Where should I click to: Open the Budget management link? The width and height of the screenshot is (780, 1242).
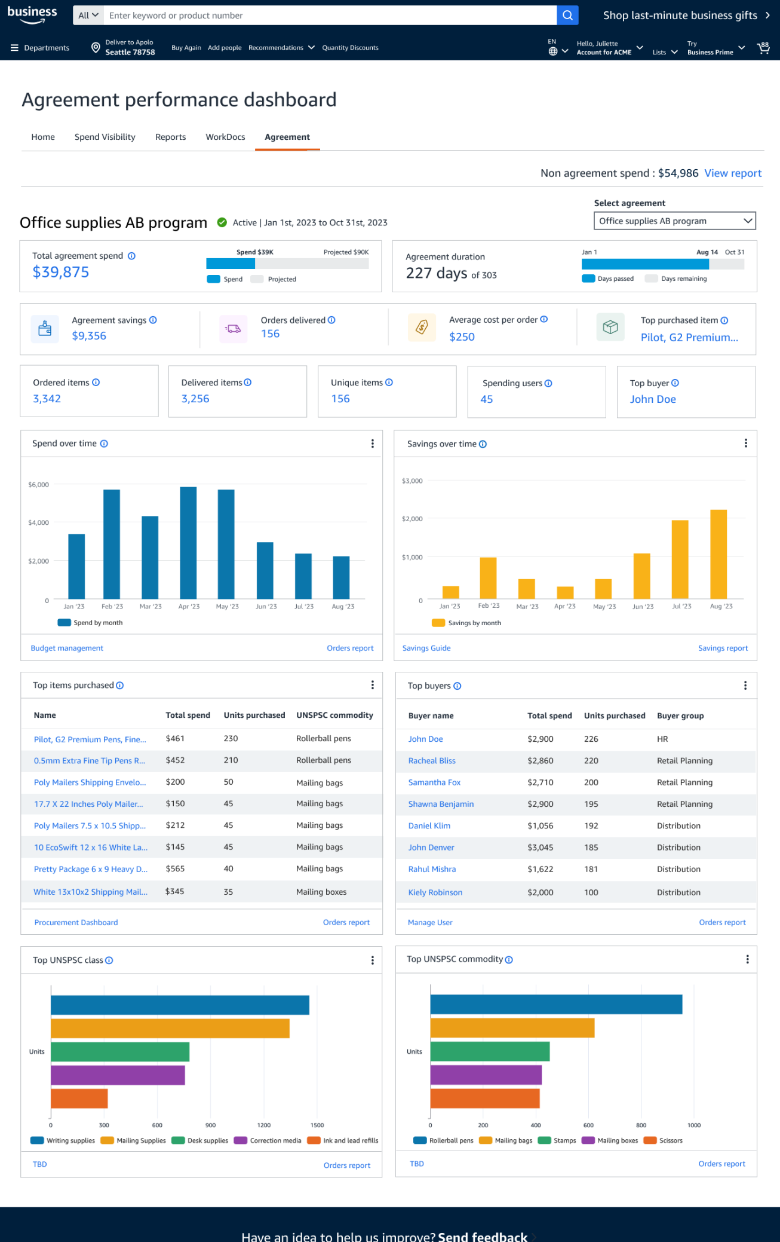click(x=67, y=648)
